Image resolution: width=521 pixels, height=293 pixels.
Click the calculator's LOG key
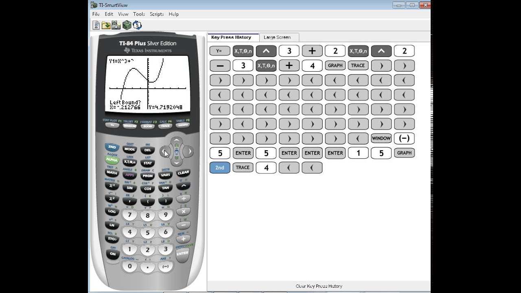click(112, 212)
